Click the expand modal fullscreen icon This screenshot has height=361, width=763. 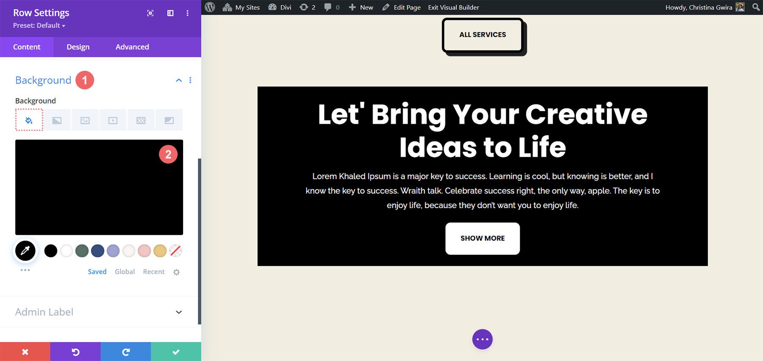click(x=150, y=13)
